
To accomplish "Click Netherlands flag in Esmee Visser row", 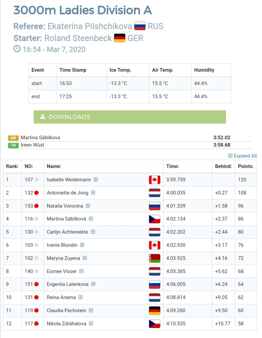I will point(155,271).
